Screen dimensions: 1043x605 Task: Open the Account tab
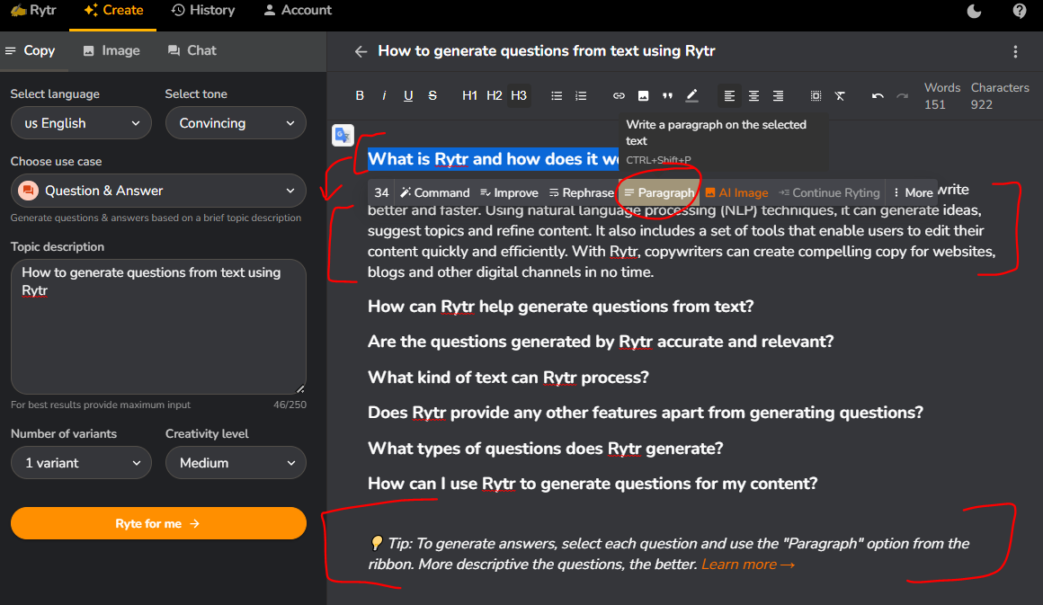pos(298,11)
